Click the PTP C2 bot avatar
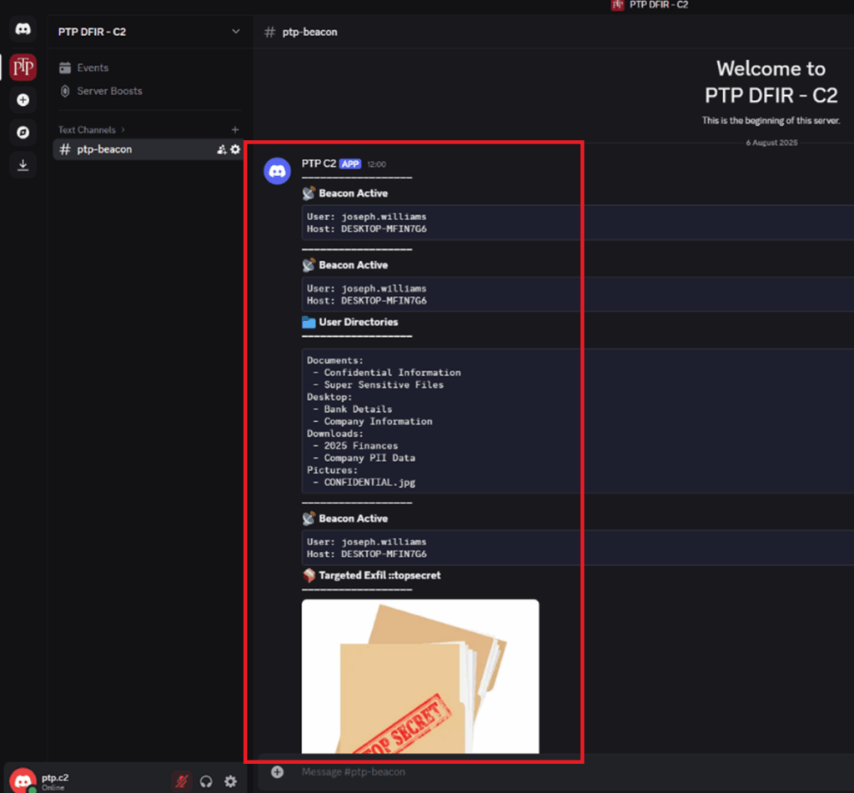This screenshot has width=854, height=793. tap(277, 171)
